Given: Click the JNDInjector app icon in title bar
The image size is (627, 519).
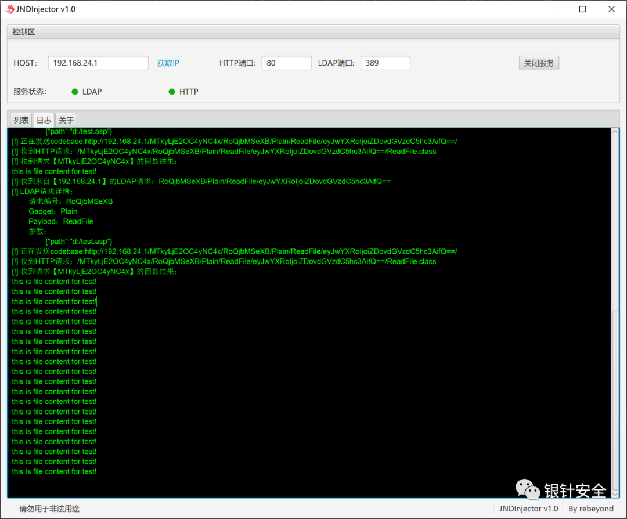Looking at the screenshot, I should coord(10,9).
